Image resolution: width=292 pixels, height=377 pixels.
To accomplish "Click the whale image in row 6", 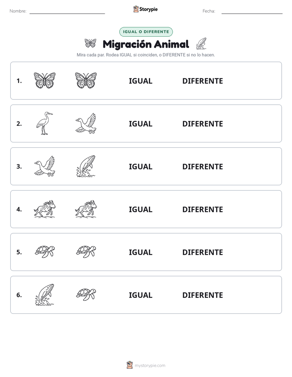I will pos(45,295).
